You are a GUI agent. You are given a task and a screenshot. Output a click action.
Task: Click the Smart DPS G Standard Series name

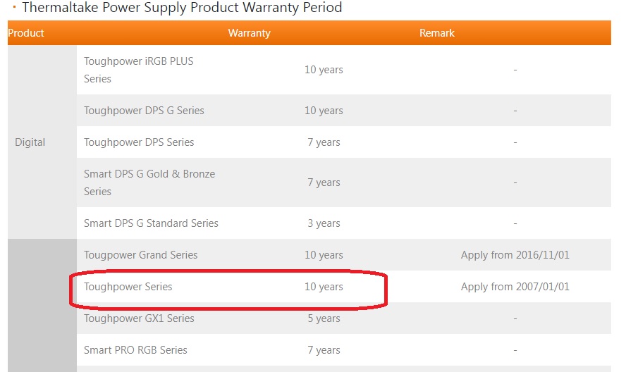click(151, 223)
